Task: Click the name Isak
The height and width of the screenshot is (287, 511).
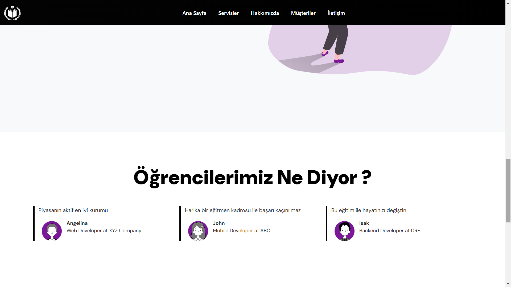Action: coord(364,223)
